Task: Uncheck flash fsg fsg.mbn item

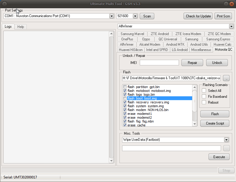Action: (125, 121)
